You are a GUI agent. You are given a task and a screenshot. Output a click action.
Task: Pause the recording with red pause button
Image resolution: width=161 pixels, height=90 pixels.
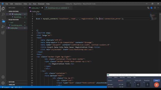[x=156, y=85]
